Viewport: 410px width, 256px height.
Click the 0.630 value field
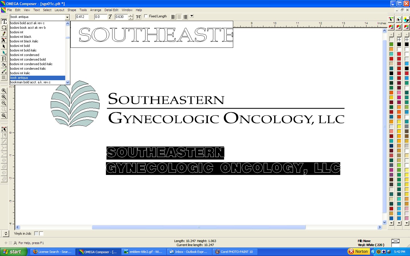pos(121,17)
